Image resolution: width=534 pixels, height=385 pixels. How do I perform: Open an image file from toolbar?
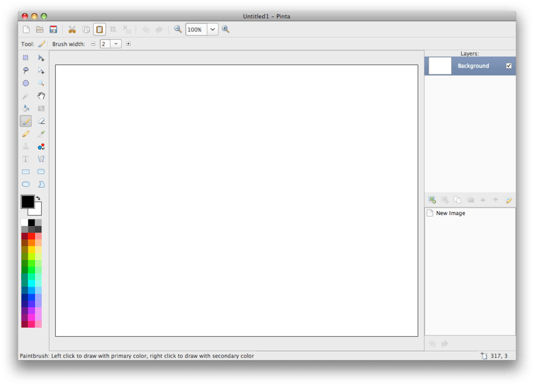pyautogui.click(x=40, y=29)
